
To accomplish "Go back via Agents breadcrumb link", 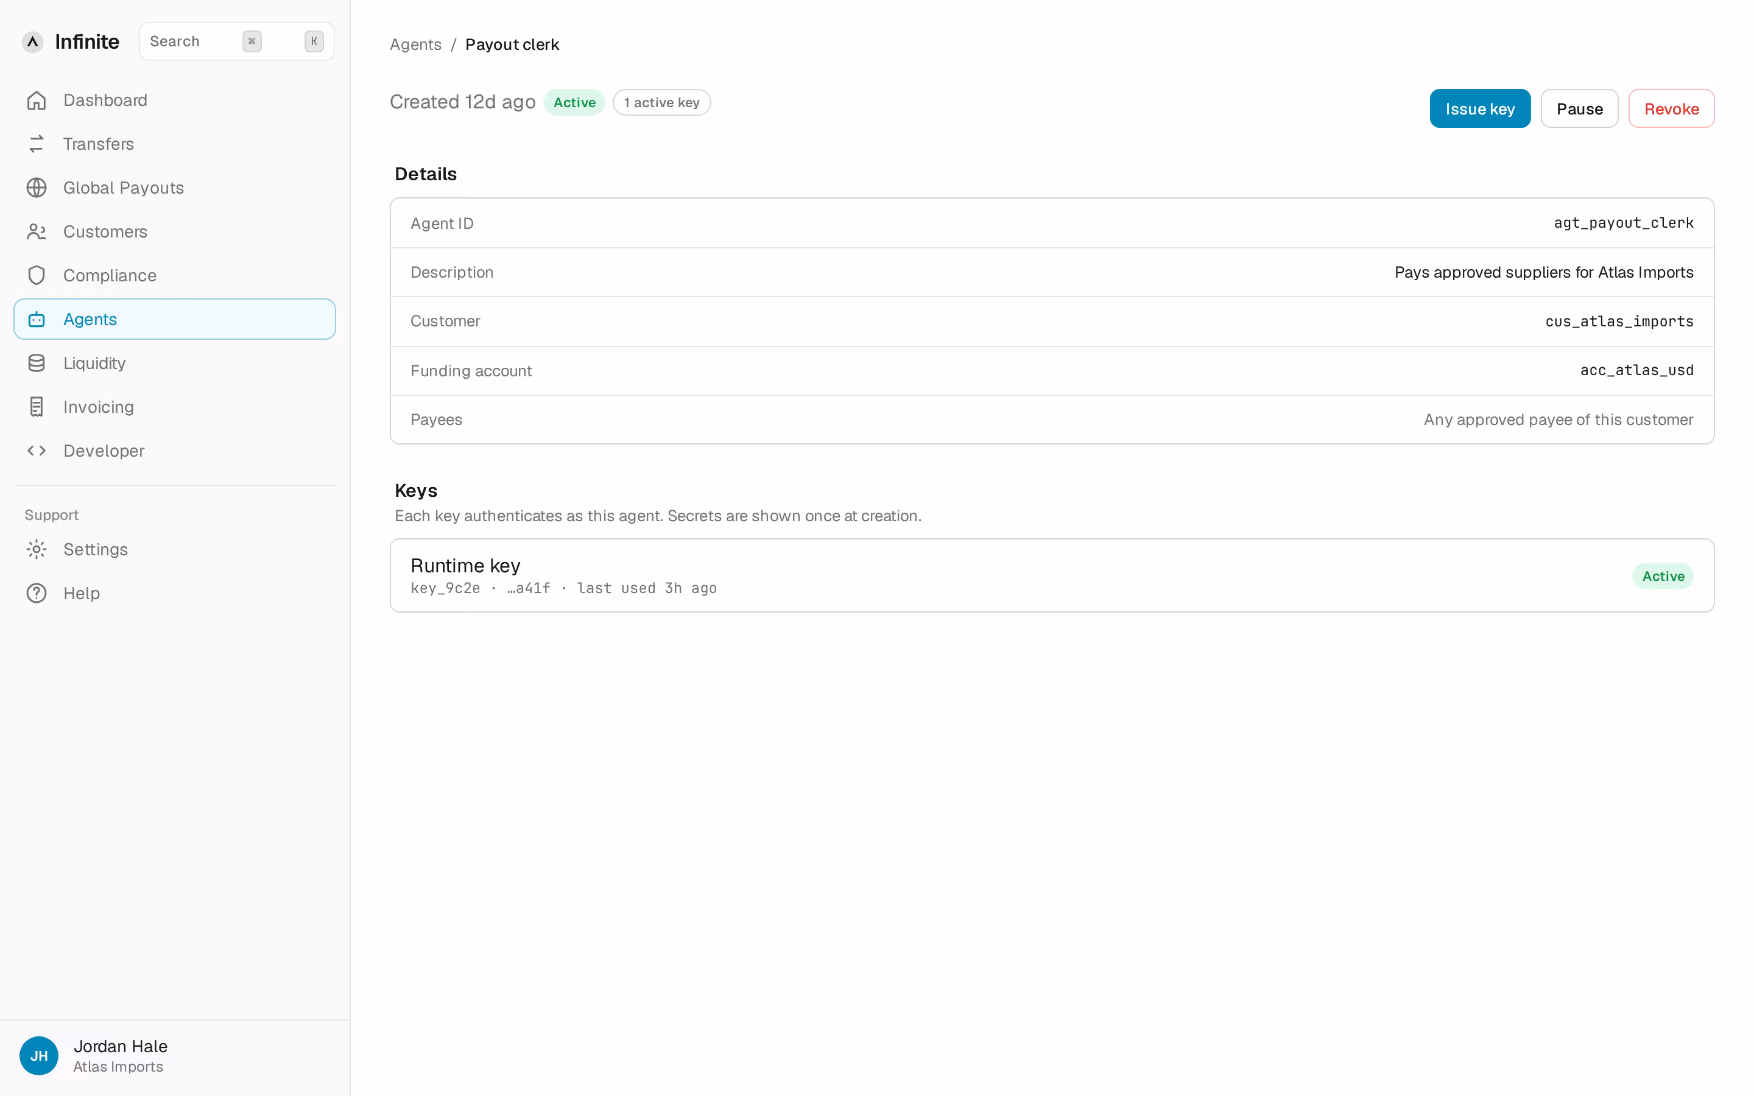I will point(415,44).
